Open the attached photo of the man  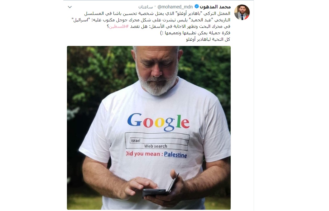click(x=149, y=128)
